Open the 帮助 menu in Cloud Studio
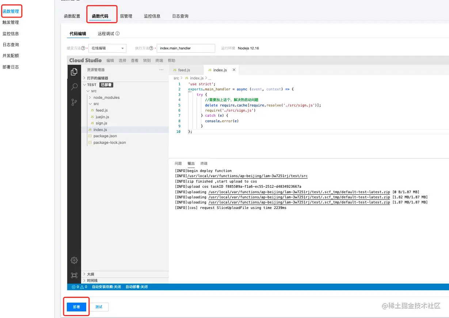The width and height of the screenshot is (449, 318). [x=171, y=60]
